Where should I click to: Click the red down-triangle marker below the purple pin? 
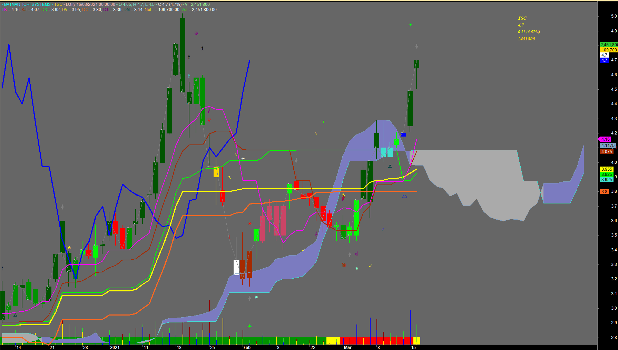click(209, 120)
